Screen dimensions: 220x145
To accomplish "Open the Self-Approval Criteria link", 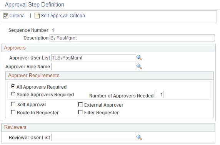I will click(x=63, y=15).
